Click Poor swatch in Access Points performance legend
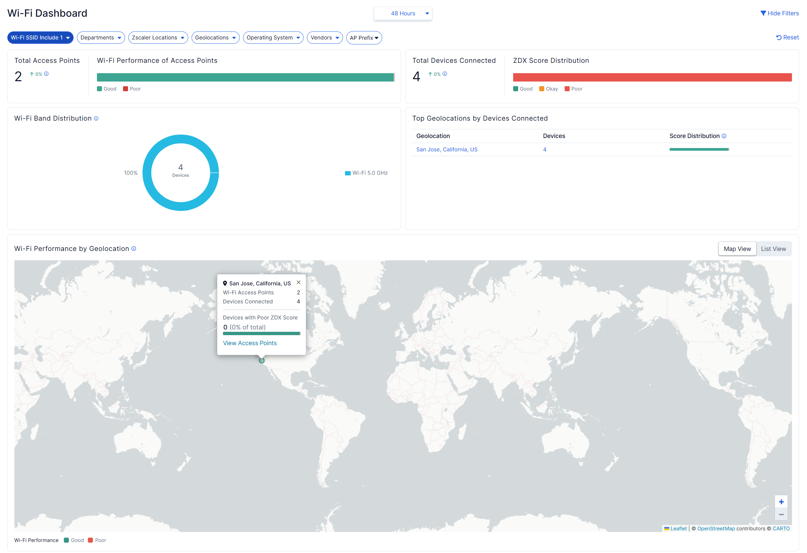 click(x=125, y=89)
